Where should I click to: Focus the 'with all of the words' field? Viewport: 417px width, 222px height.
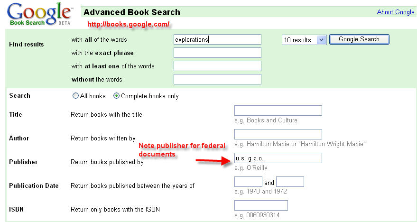click(x=217, y=39)
